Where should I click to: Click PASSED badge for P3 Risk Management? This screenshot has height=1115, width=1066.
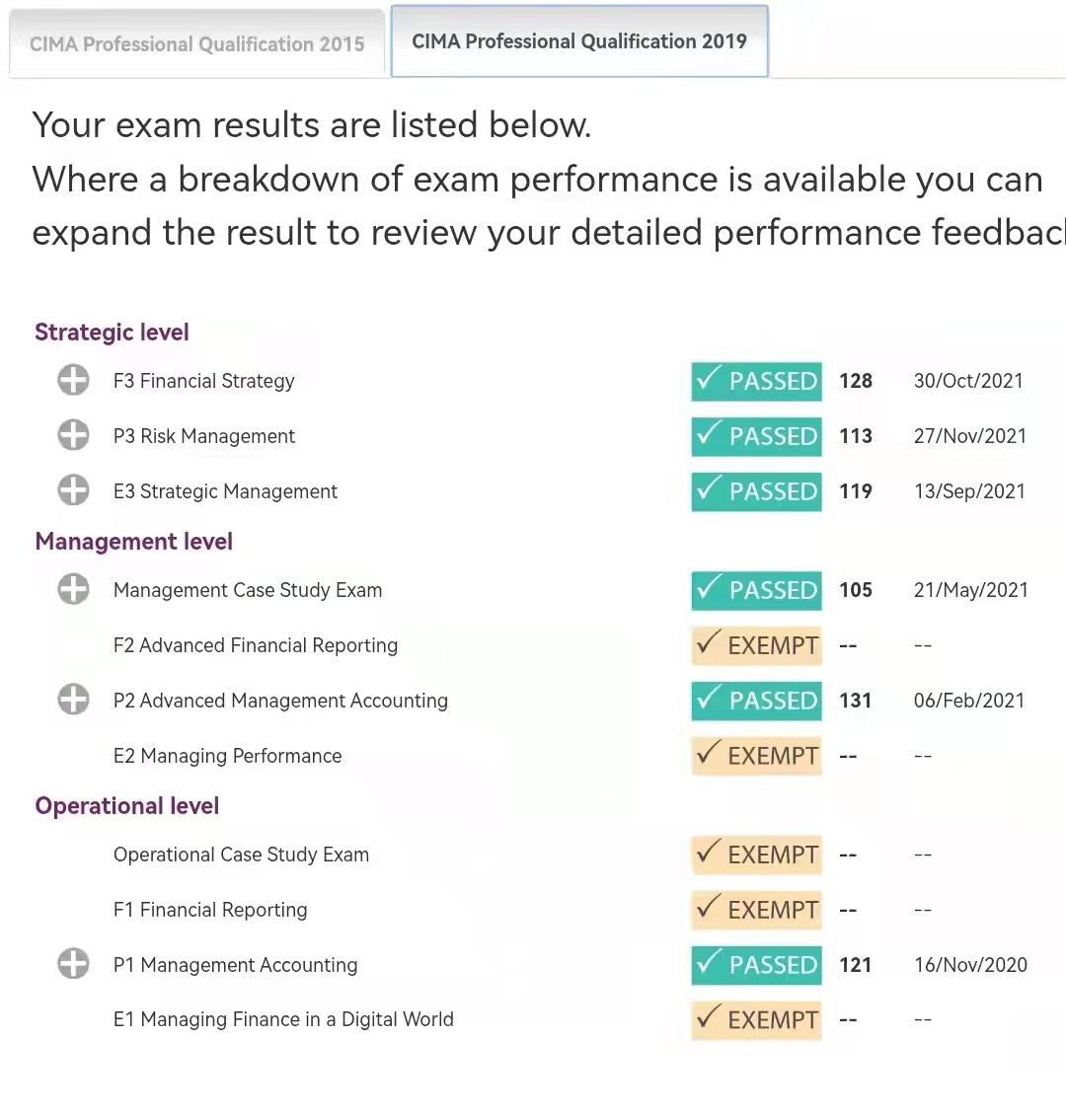coord(757,436)
